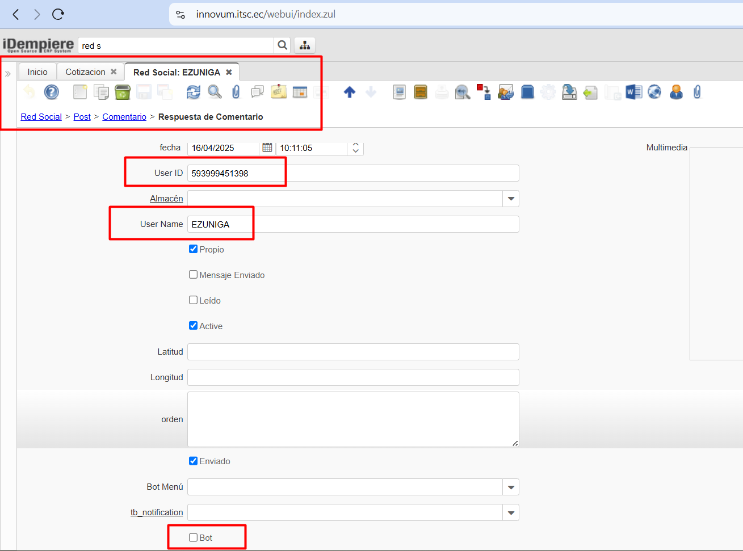Click the Refresh arrows toolbar icon
This screenshot has height=551, width=743.
[194, 92]
